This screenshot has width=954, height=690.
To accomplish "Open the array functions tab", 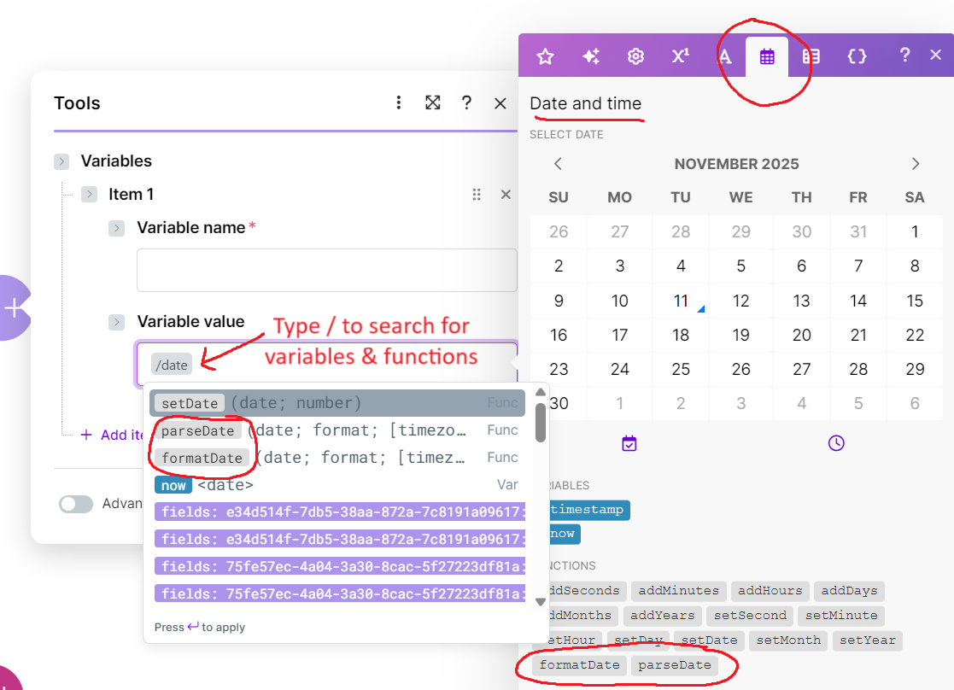I will [x=811, y=56].
